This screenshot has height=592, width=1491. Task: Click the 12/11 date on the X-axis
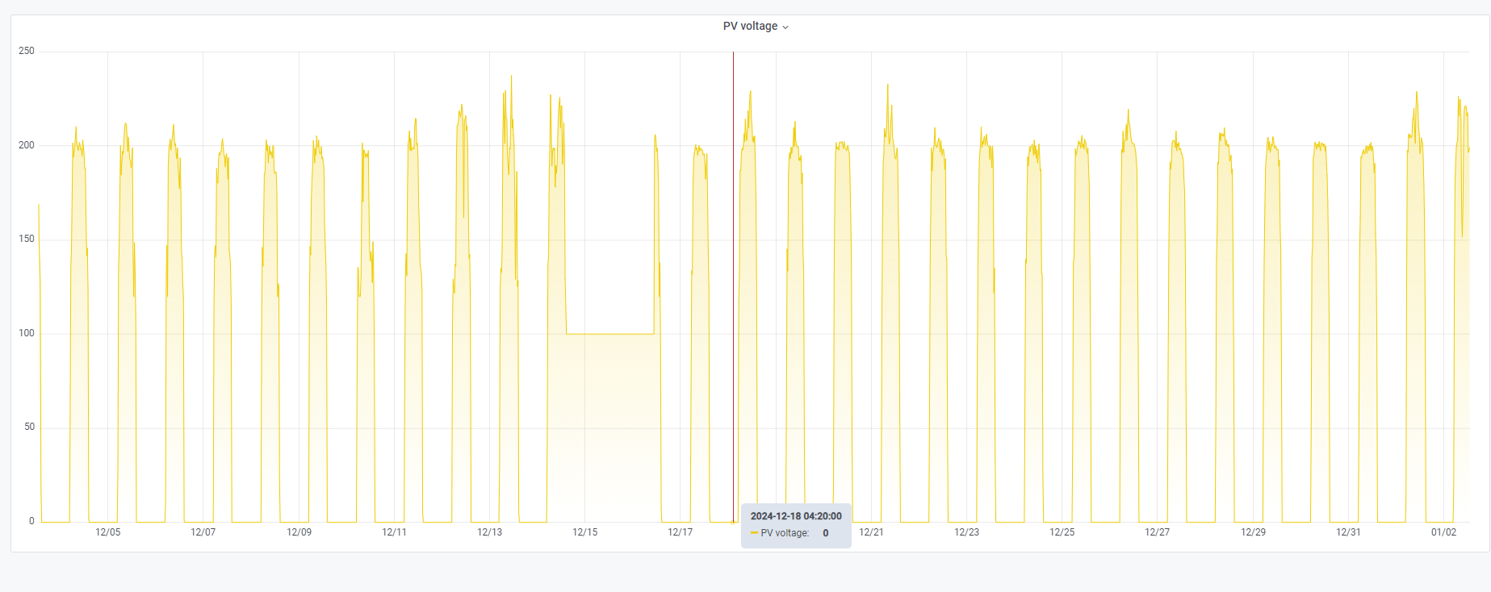pos(394,532)
